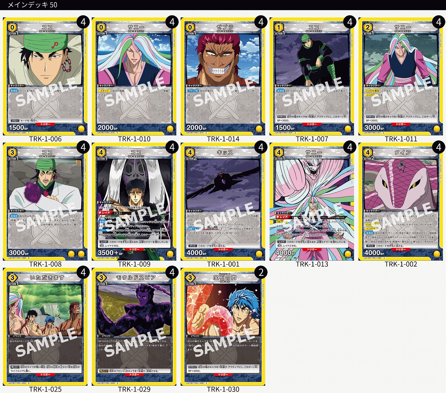This screenshot has height=393, width=446.
Task: Select the Coco card TRK-1-007
Action: (x=312, y=77)
